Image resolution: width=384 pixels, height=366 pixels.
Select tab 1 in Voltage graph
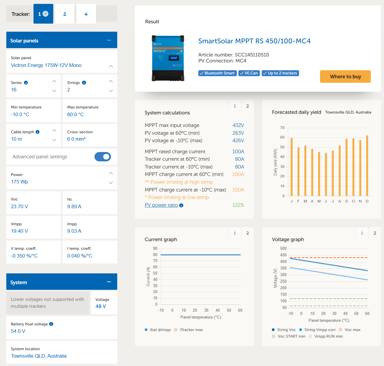[362, 233]
